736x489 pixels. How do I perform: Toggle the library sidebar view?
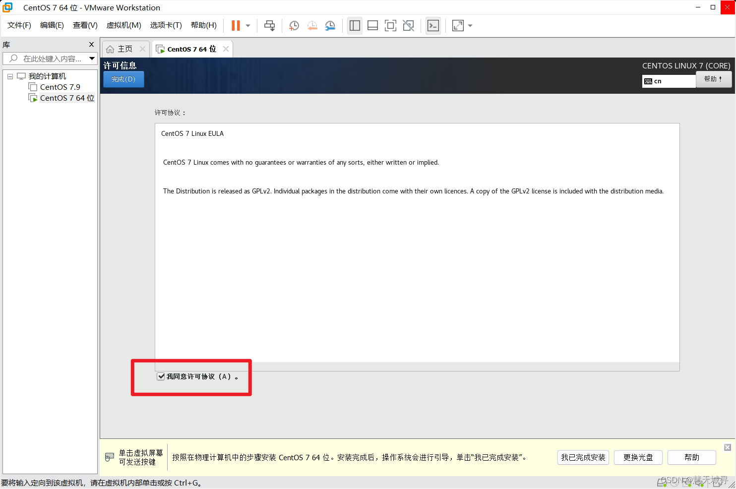pos(355,26)
